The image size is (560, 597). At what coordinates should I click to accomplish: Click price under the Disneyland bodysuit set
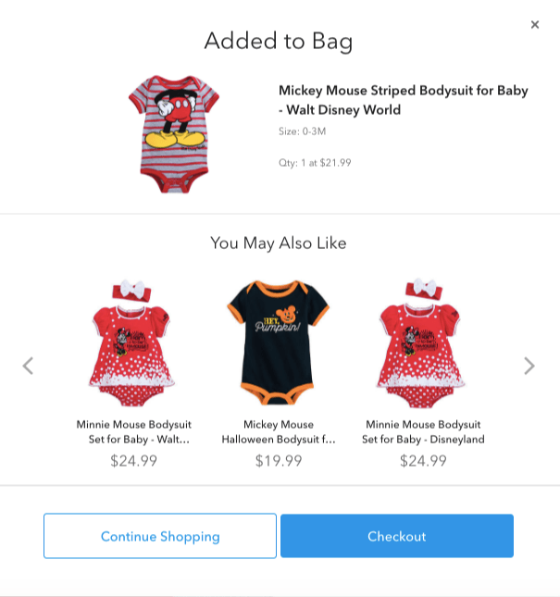tap(423, 460)
